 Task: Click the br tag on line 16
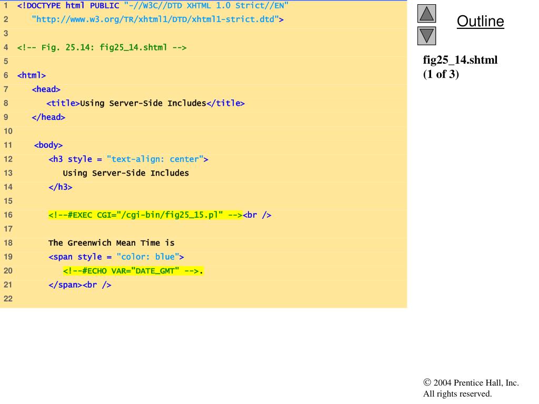pyautogui.click(x=257, y=215)
